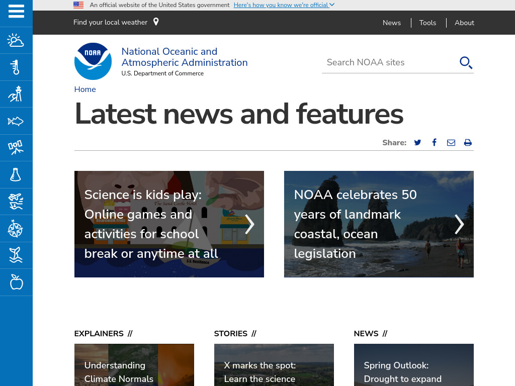
Task: Select the plane and ship icon
Action: (x=16, y=202)
